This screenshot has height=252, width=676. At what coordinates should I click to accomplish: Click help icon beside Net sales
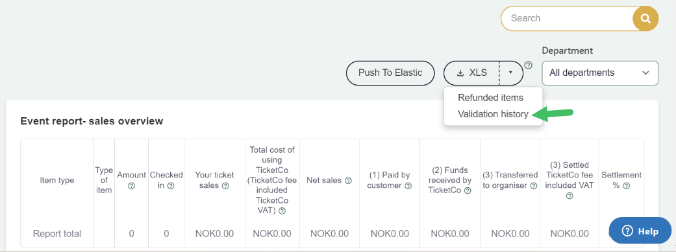coord(348,181)
